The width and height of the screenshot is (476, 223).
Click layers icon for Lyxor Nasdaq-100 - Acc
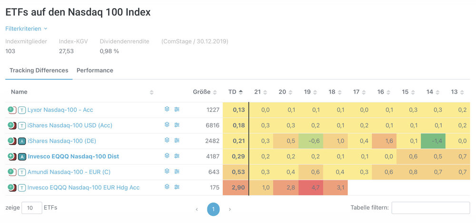click(x=167, y=109)
